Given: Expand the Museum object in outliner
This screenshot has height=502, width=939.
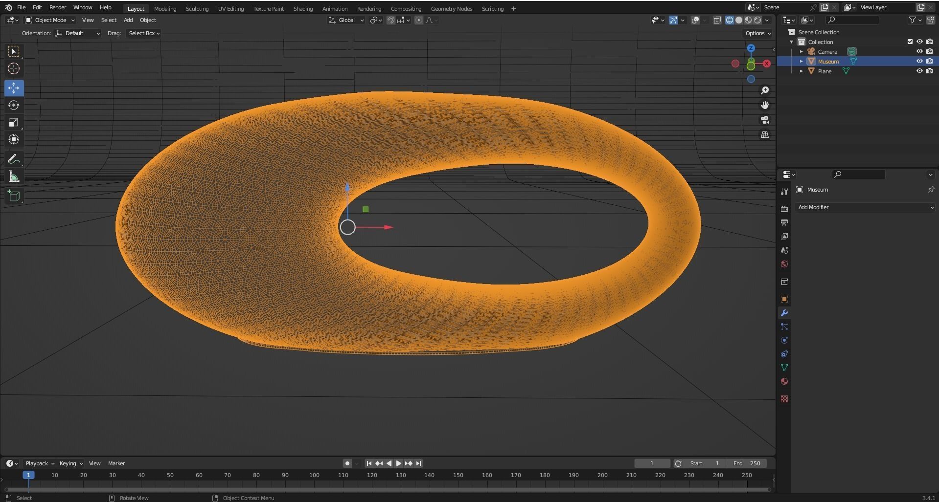Looking at the screenshot, I should (802, 61).
